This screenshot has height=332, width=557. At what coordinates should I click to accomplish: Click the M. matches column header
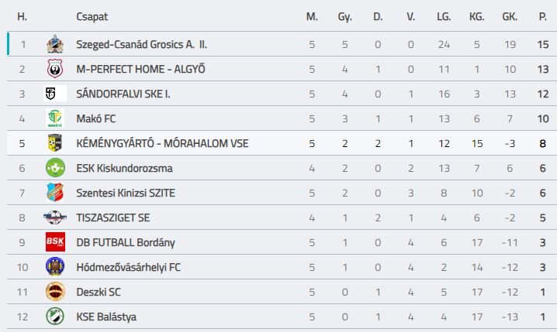pos(312,16)
